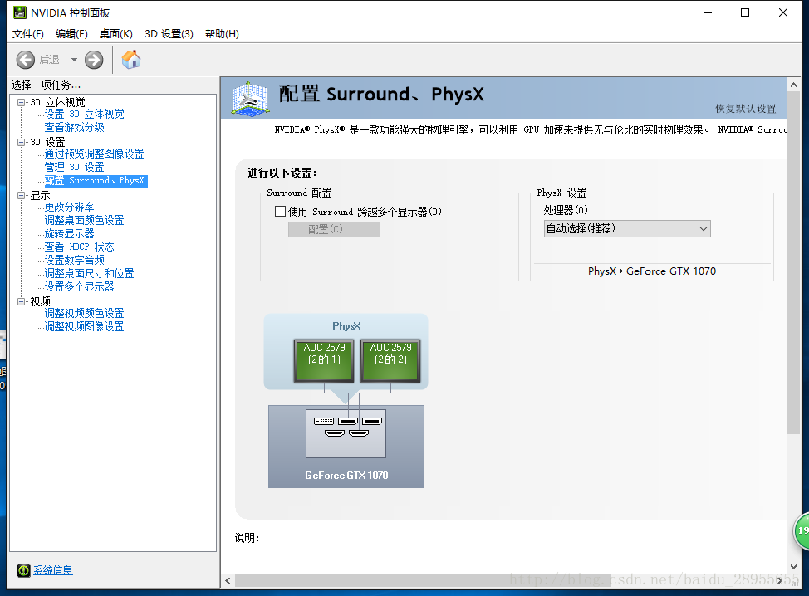Open 调整视频图像设置 task
The width and height of the screenshot is (809, 596).
pos(84,326)
